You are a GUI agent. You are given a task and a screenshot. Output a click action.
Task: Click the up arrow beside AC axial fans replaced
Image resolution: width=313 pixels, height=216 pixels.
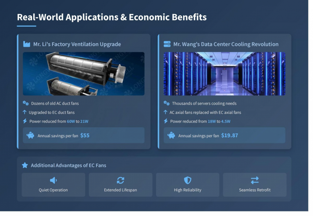[x=165, y=112]
